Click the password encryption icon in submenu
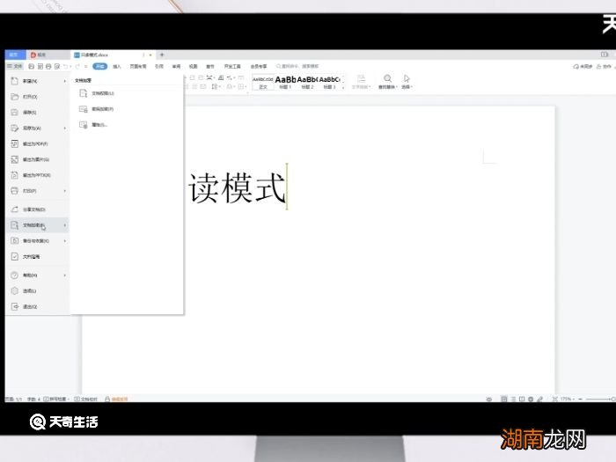The image size is (616, 462). pyautogui.click(x=84, y=109)
